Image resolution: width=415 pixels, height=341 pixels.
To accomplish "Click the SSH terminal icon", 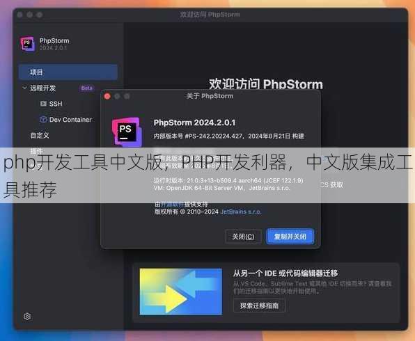I will pyautogui.click(x=43, y=104).
